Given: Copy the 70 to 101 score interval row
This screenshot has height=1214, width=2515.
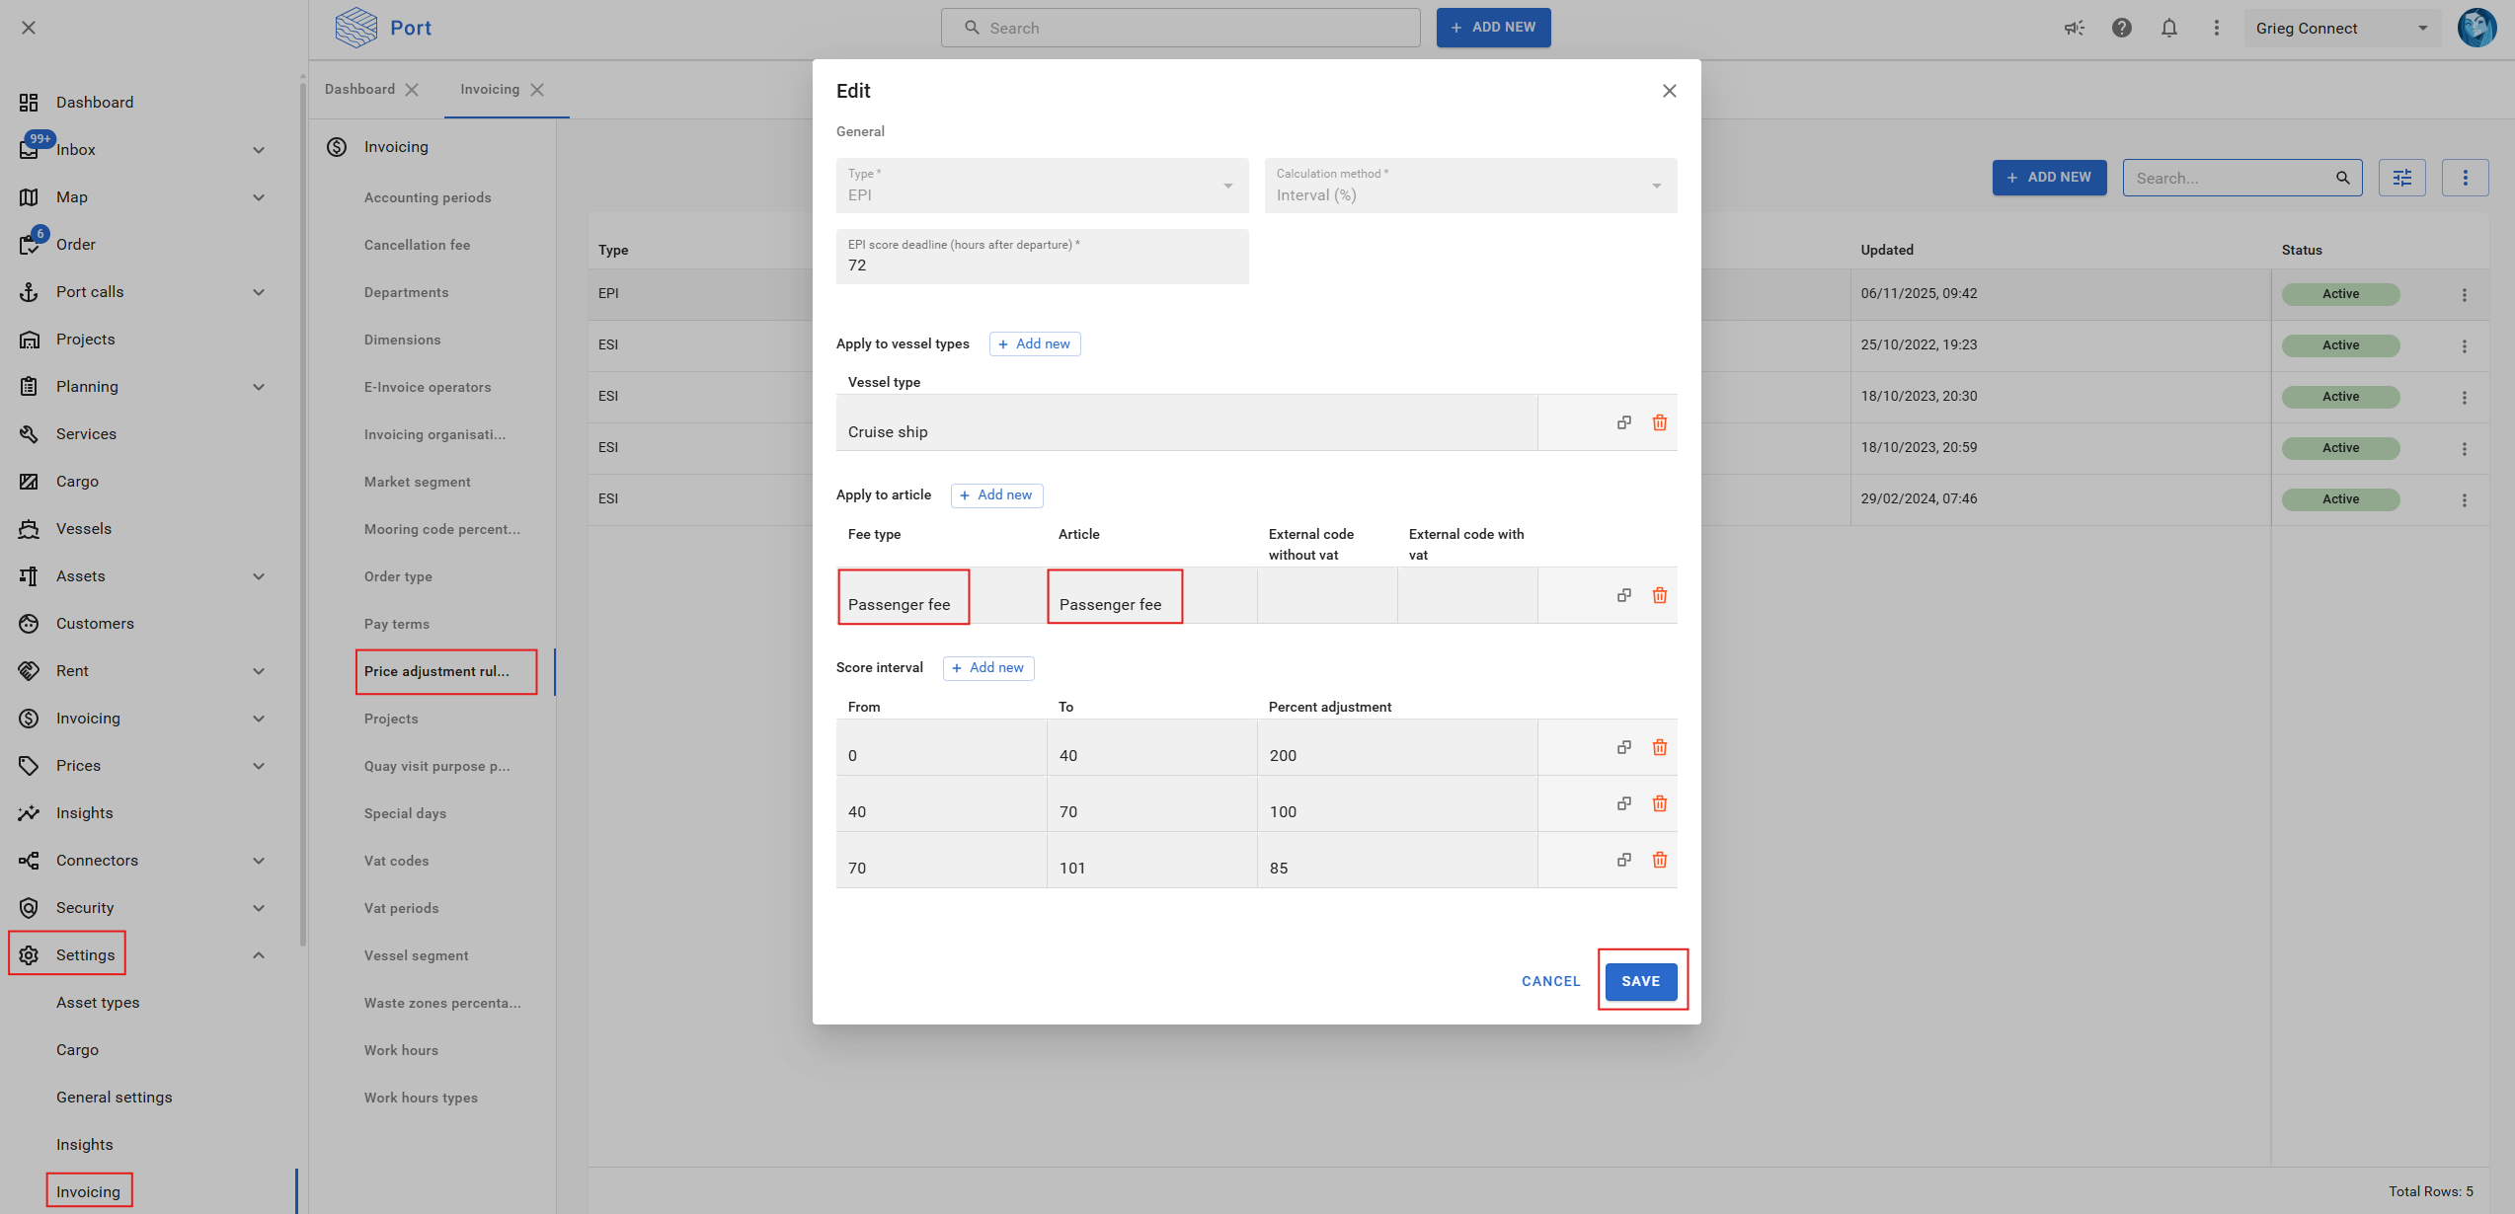Looking at the screenshot, I should tap(1623, 860).
